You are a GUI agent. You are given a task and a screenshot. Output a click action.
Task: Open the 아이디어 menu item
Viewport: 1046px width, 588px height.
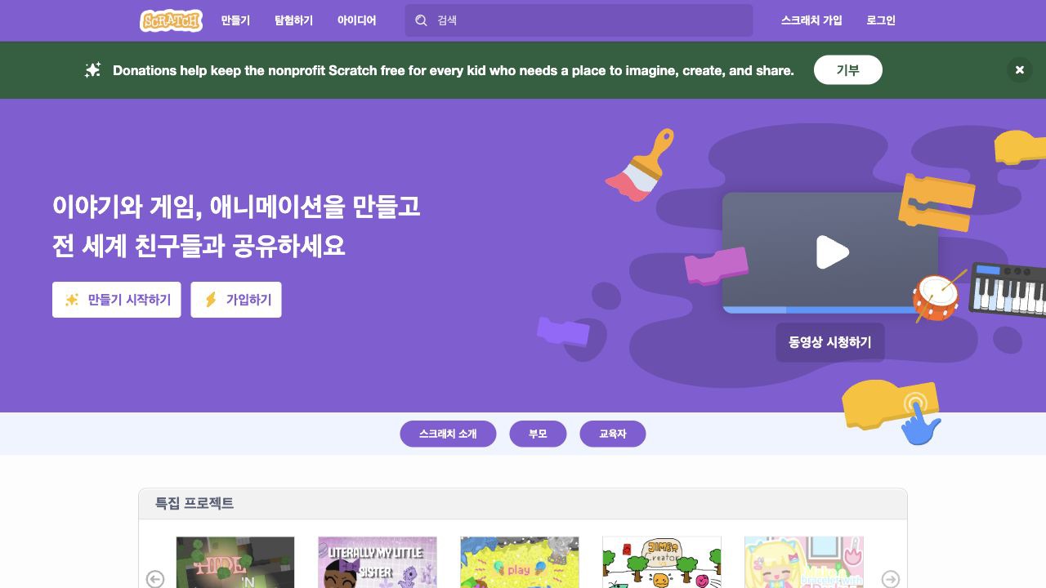point(356,20)
